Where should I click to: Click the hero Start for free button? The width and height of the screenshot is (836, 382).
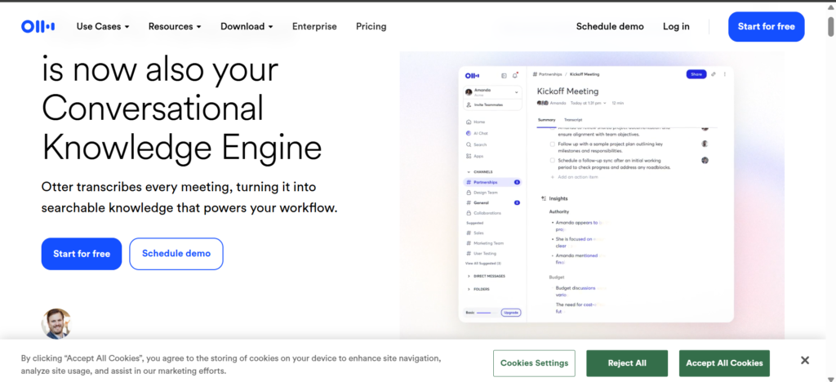[x=82, y=254]
